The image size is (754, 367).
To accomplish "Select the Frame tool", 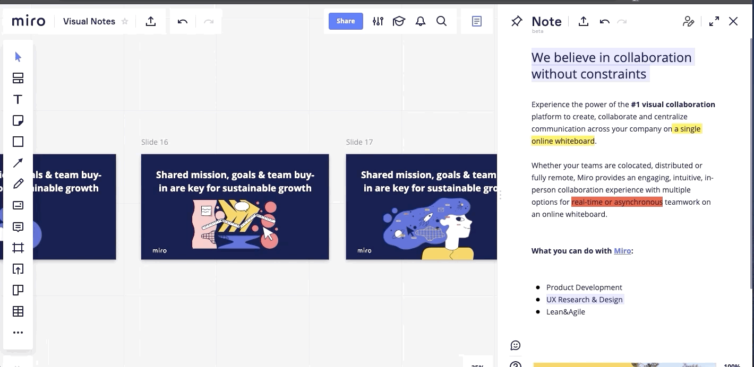I will click(18, 248).
